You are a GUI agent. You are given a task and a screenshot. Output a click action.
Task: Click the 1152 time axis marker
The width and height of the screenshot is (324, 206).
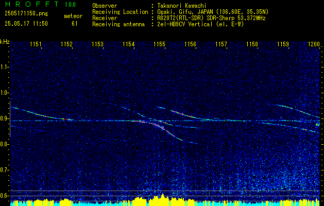[67, 44]
